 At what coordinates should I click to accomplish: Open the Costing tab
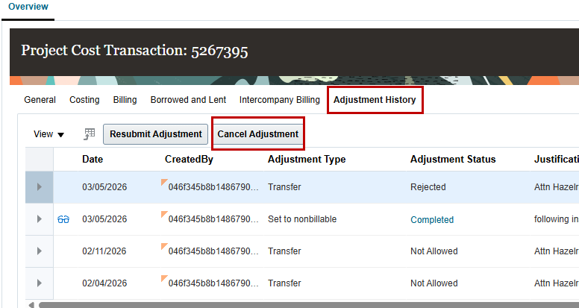point(84,100)
